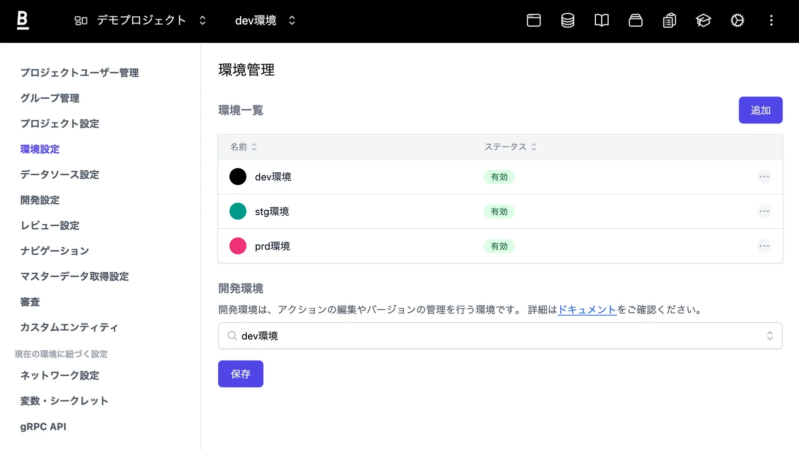The image size is (799, 450).
Task: Follow the ドキュメント link
Action: click(587, 310)
